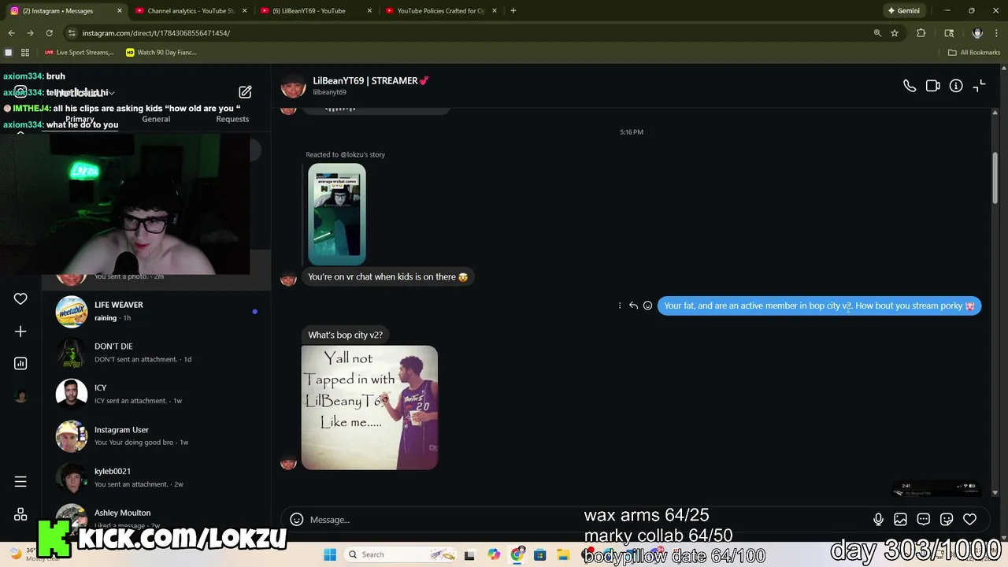The width and height of the screenshot is (1008, 567).
Task: Click the Windows taskbar Search box
Action: tap(401, 554)
